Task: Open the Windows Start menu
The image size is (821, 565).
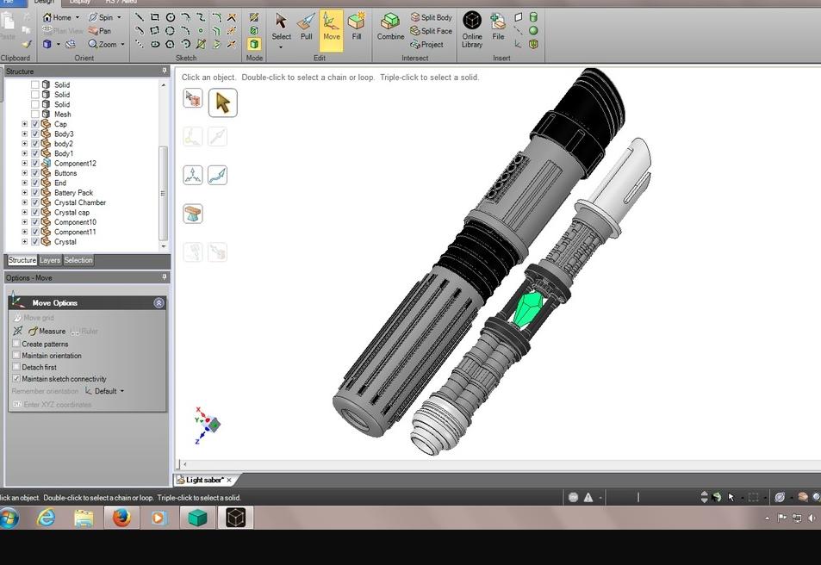Action: pos(9,518)
